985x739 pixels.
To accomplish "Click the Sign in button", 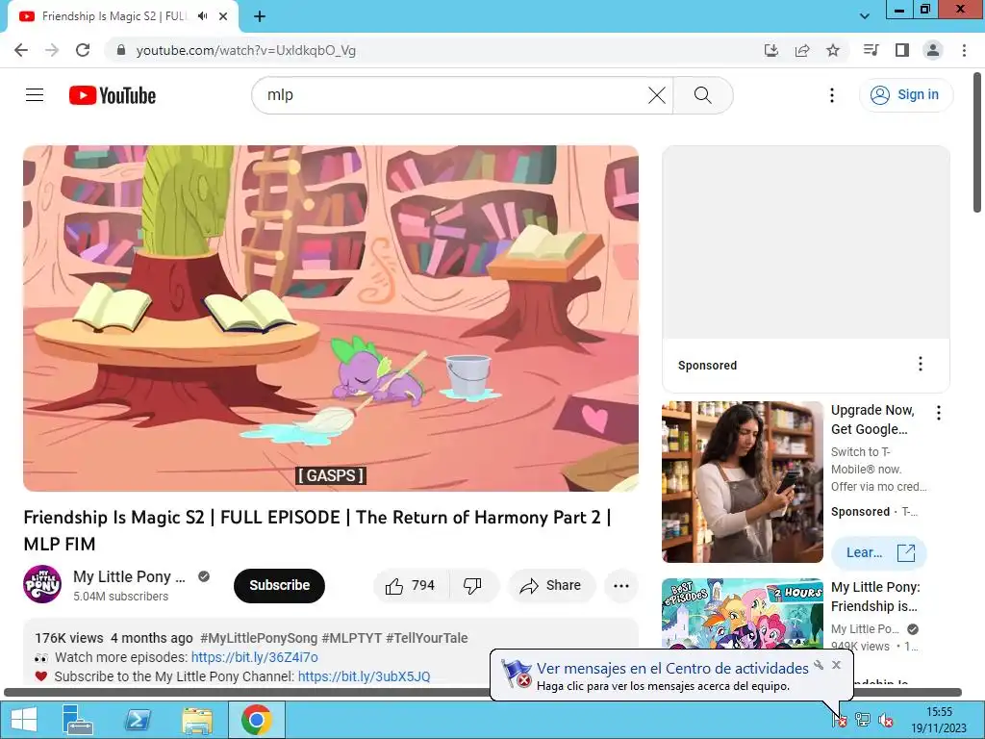I will pyautogui.click(x=906, y=95).
